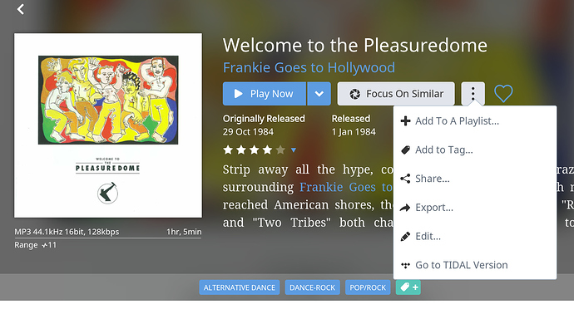Toggle the three-dot more options menu

click(473, 94)
